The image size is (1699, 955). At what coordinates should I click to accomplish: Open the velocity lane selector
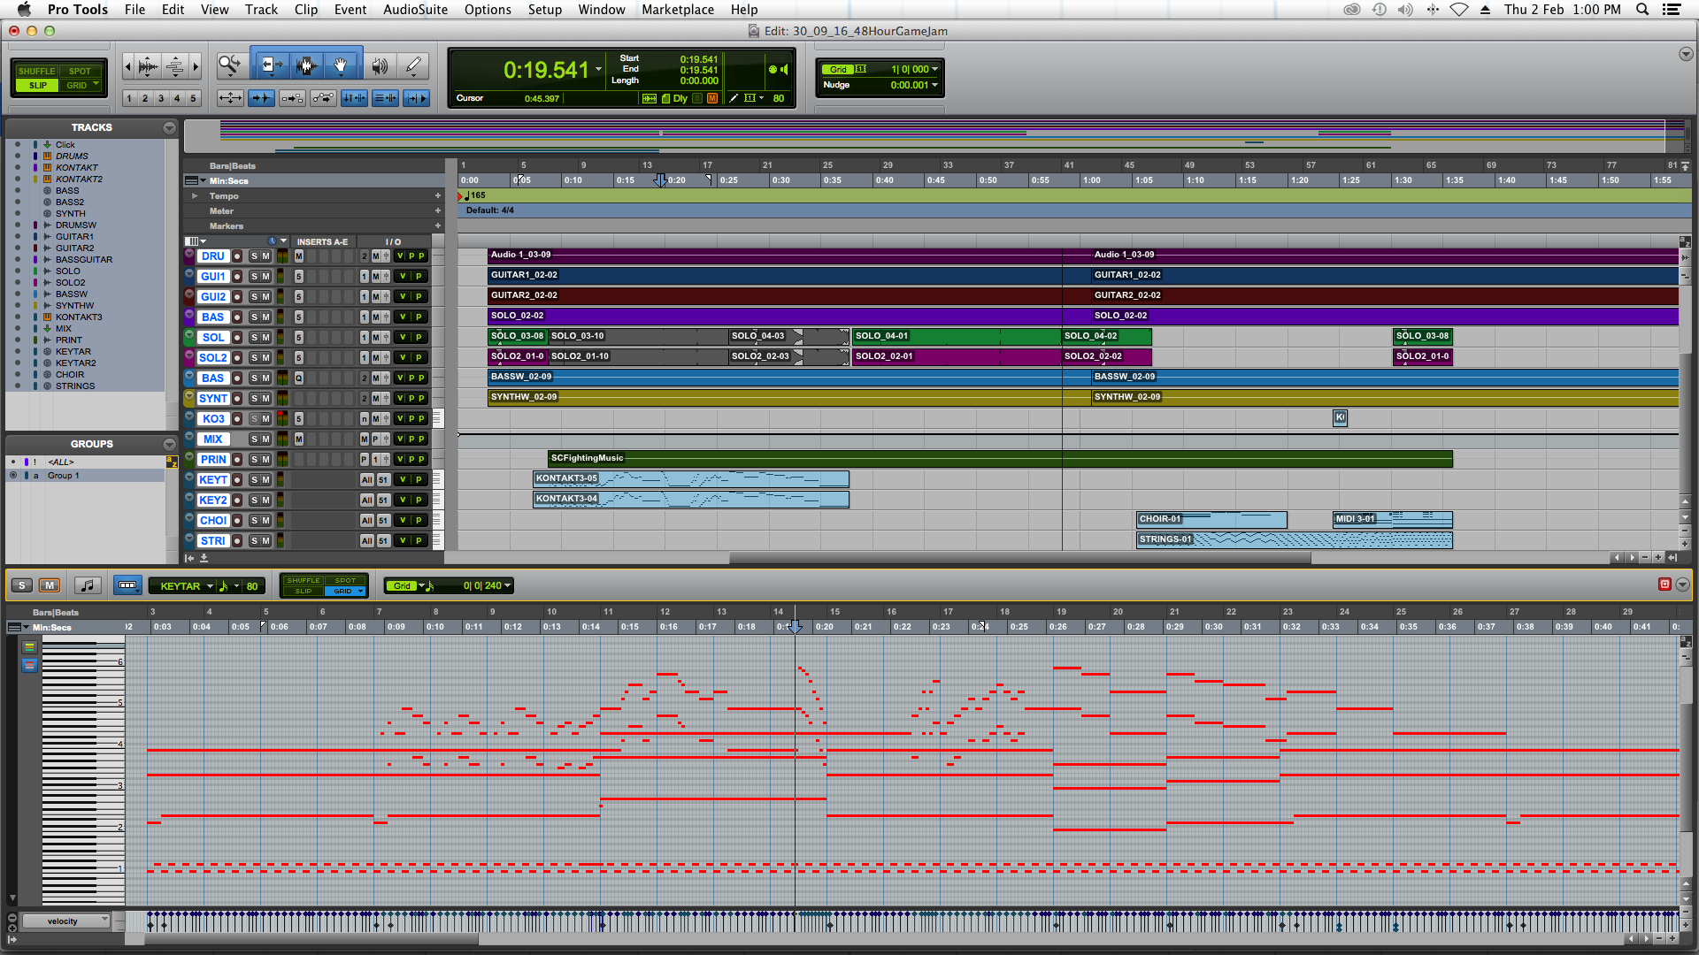[65, 921]
